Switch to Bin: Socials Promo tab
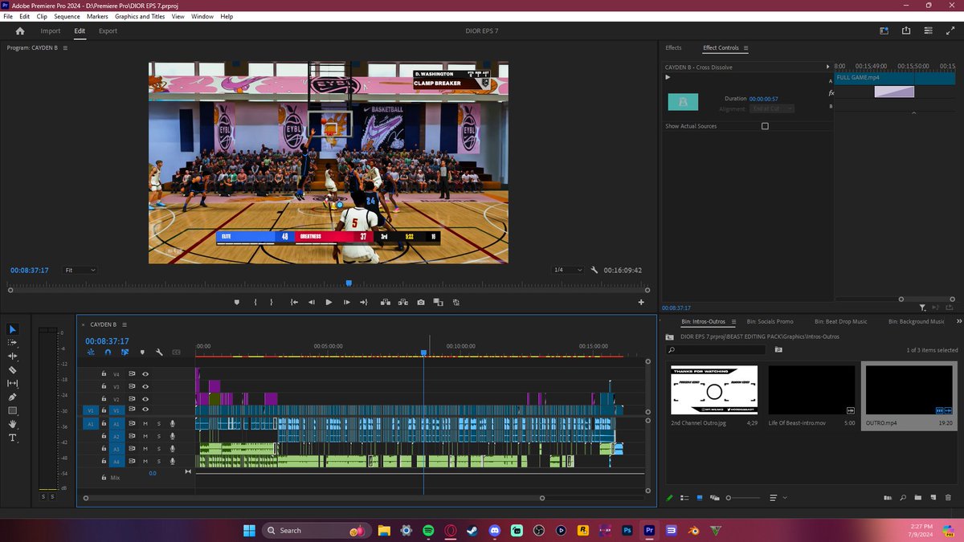The width and height of the screenshot is (964, 542). coord(770,322)
